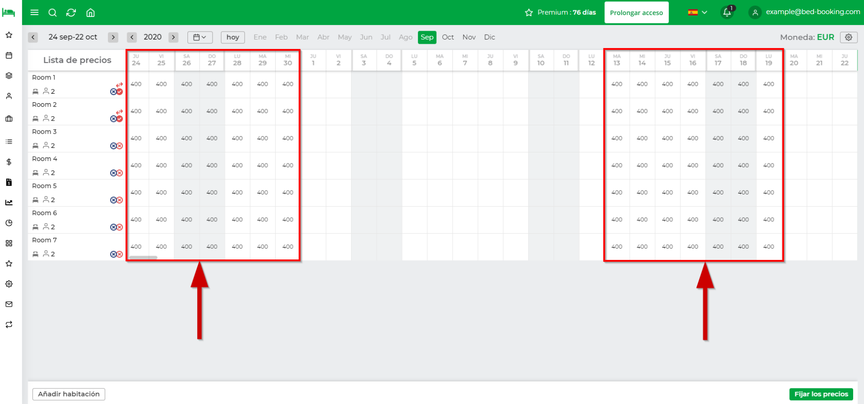
Task: Click Prolongar acceso button
Action: [636, 13]
